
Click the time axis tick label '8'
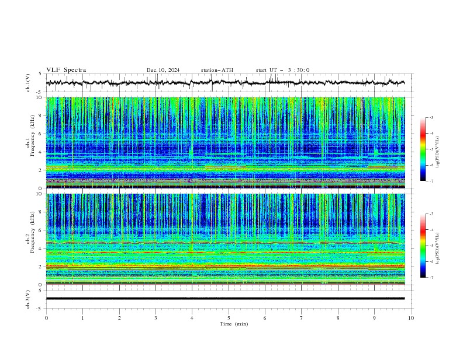pyautogui.click(x=338, y=318)
